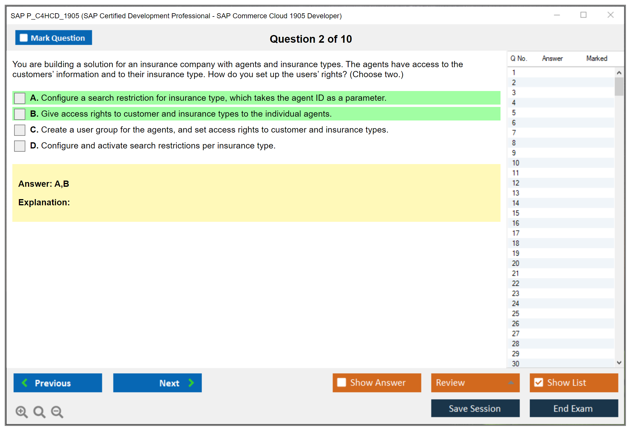Select question 10 in the list

point(516,163)
